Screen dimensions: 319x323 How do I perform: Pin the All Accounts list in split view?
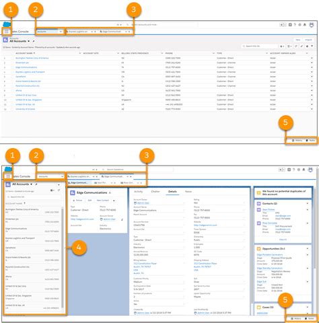(x=36, y=184)
